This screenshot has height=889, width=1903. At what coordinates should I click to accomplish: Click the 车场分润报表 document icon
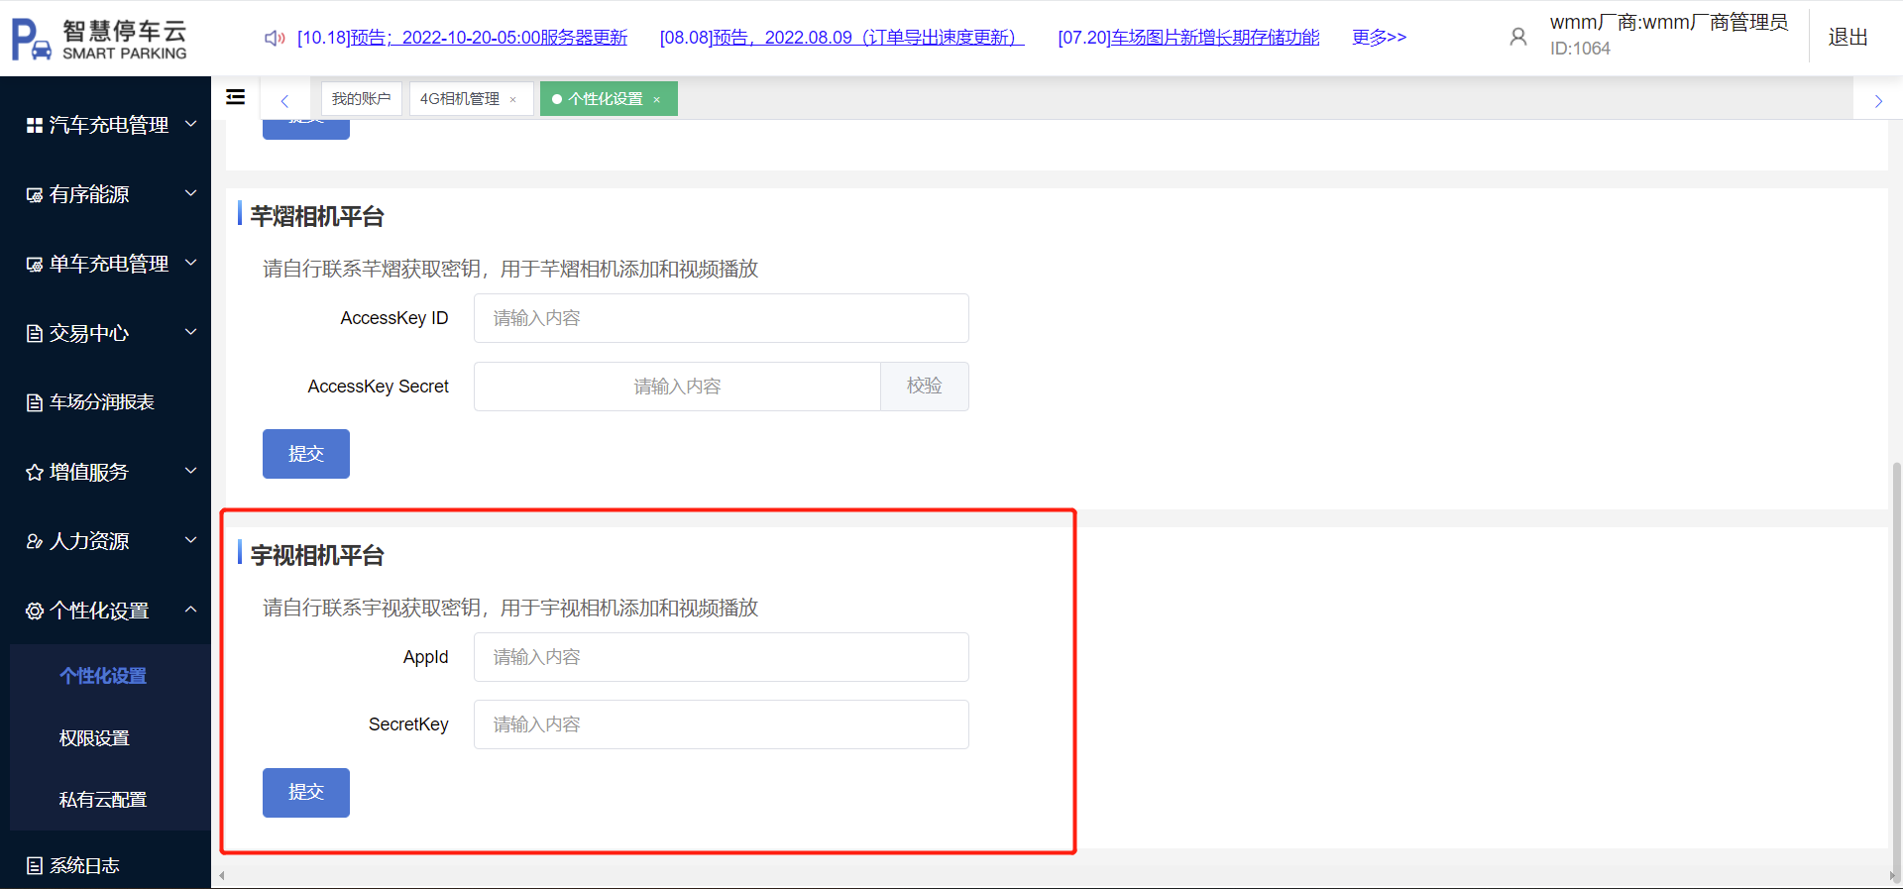[x=35, y=402]
